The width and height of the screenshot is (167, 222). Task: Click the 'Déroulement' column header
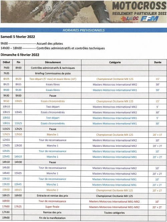53,62
